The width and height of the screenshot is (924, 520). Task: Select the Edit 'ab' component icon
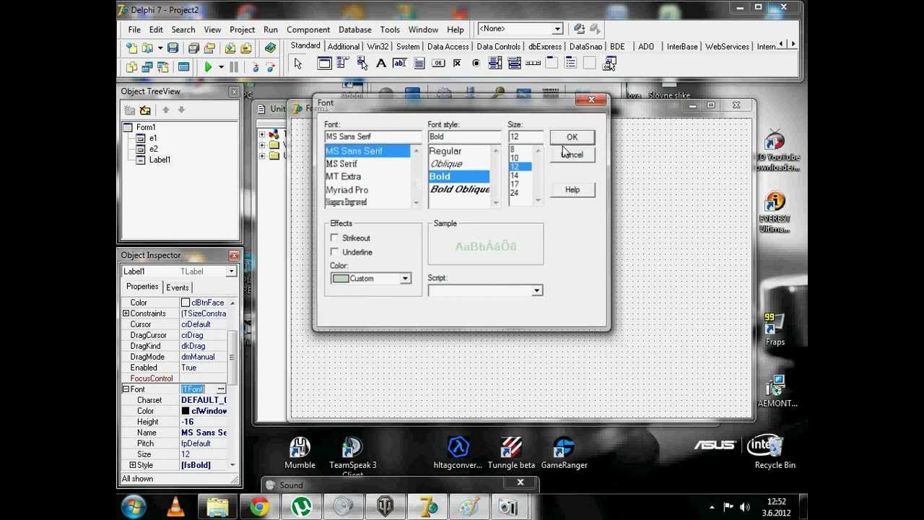(399, 64)
